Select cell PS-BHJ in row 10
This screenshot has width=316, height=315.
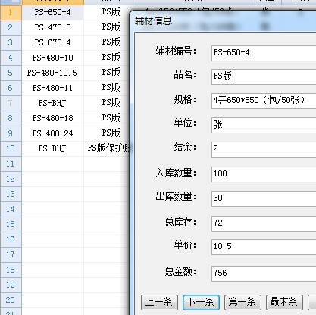pyautogui.click(x=53, y=148)
